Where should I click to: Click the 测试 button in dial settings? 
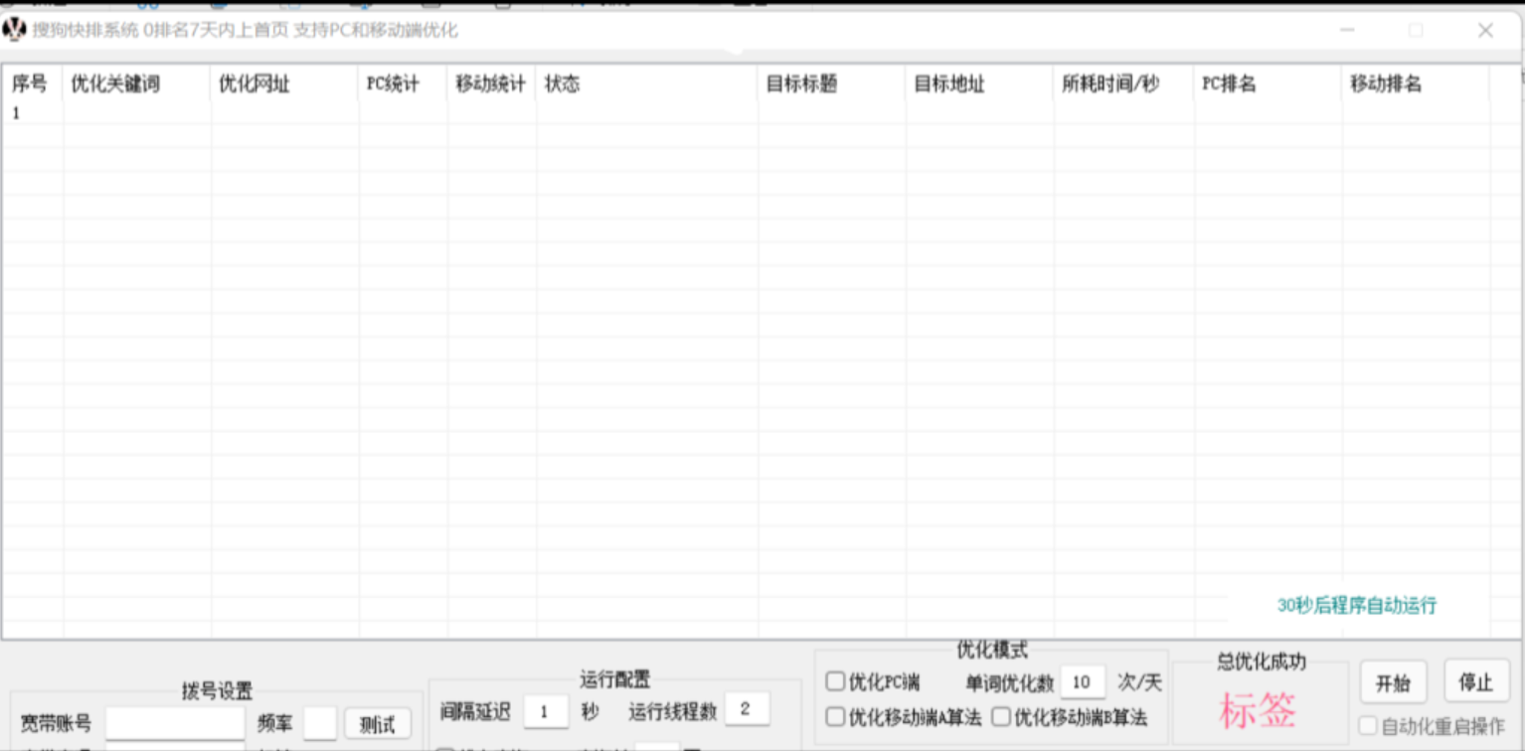pyautogui.click(x=378, y=724)
